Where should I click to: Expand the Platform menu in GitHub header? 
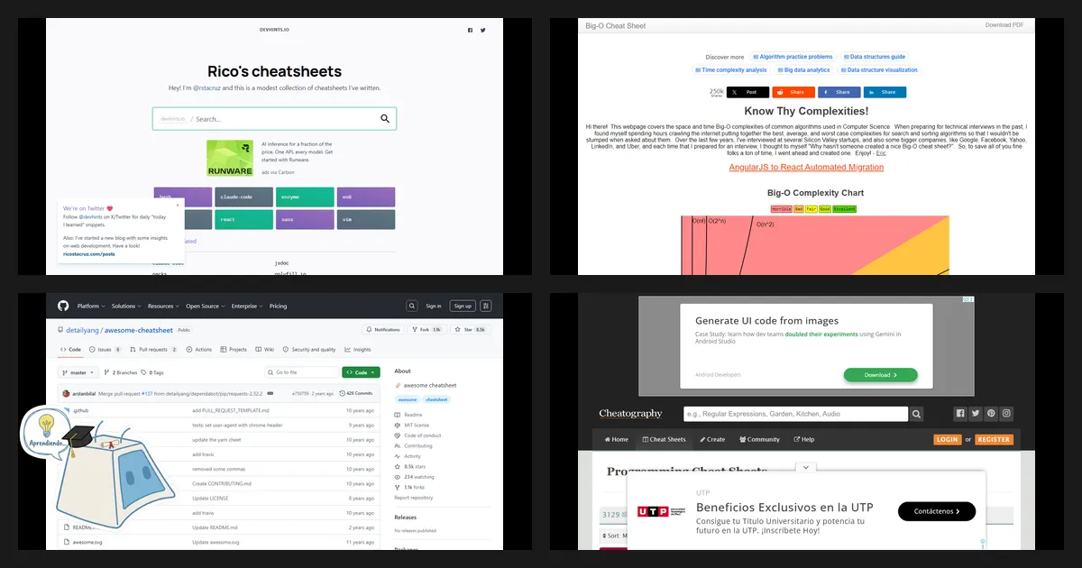[91, 306]
